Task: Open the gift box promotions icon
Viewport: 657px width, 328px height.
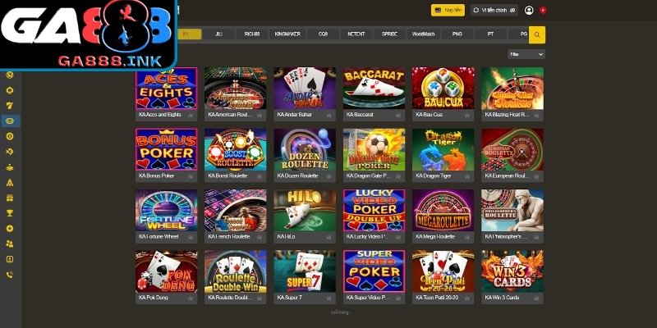Action: click(10, 198)
